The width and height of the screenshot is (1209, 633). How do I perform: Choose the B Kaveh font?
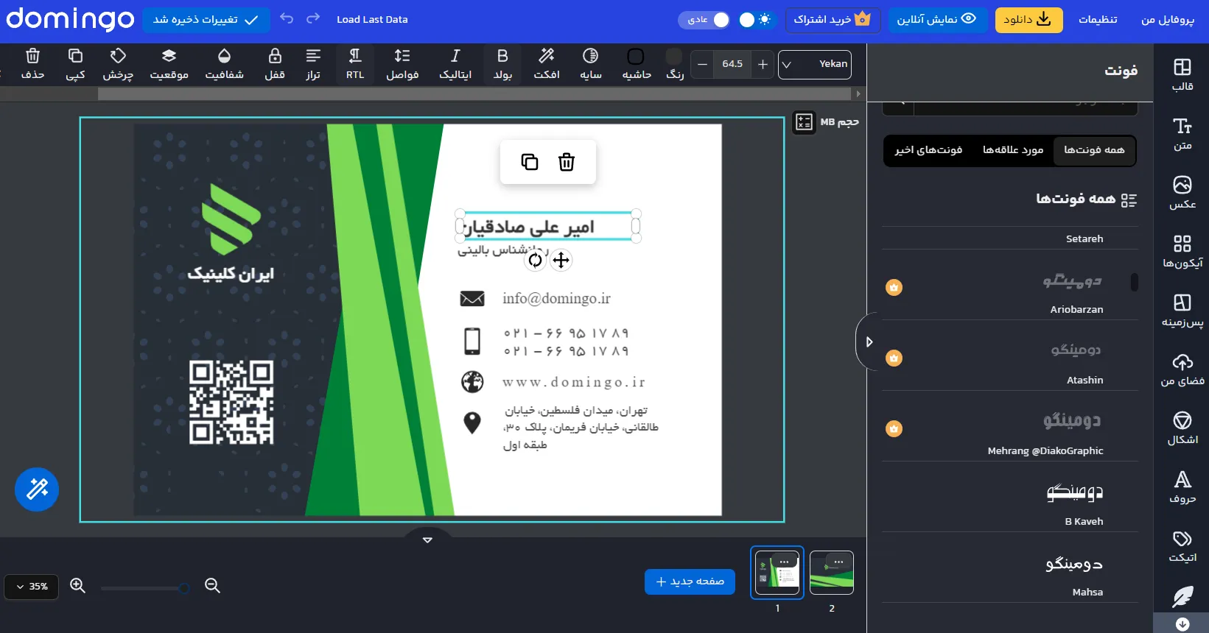pos(1010,498)
